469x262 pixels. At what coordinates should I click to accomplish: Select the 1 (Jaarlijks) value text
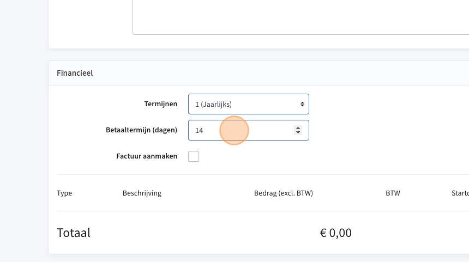coord(214,104)
